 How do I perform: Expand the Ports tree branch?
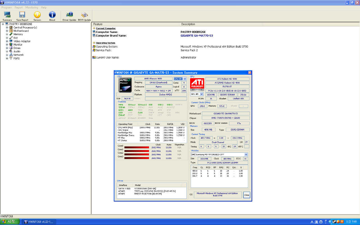coord(7,58)
